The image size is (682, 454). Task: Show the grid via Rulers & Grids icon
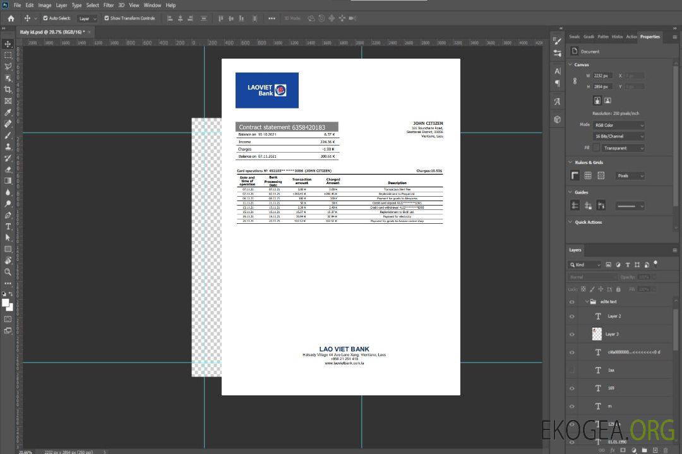[x=588, y=175]
